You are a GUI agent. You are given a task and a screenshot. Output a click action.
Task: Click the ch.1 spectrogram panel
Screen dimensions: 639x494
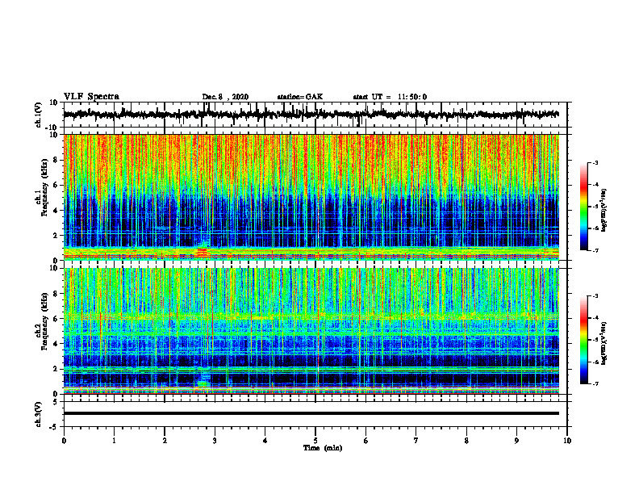click(x=311, y=197)
